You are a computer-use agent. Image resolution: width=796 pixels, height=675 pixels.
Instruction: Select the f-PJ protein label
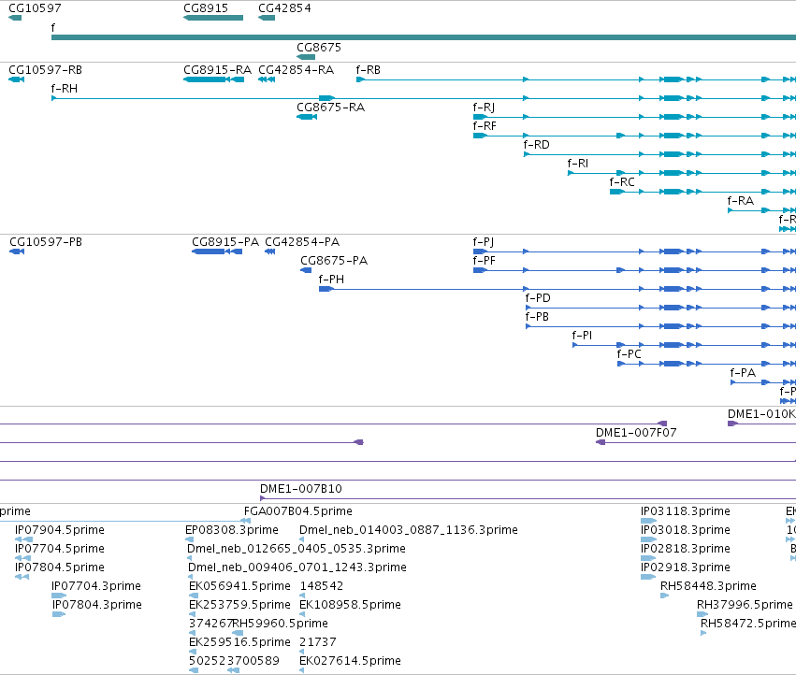coord(484,242)
